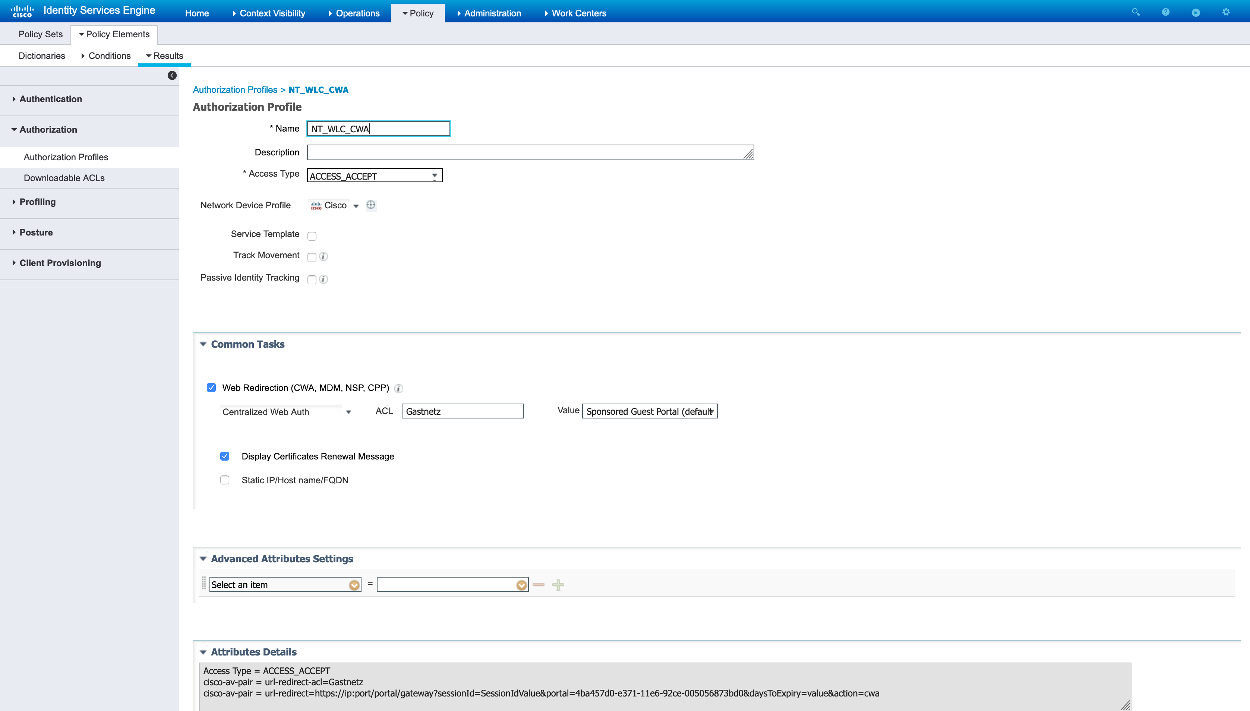Click Identity Services Engine title
Image resolution: width=1250 pixels, height=711 pixels.
(99, 10)
